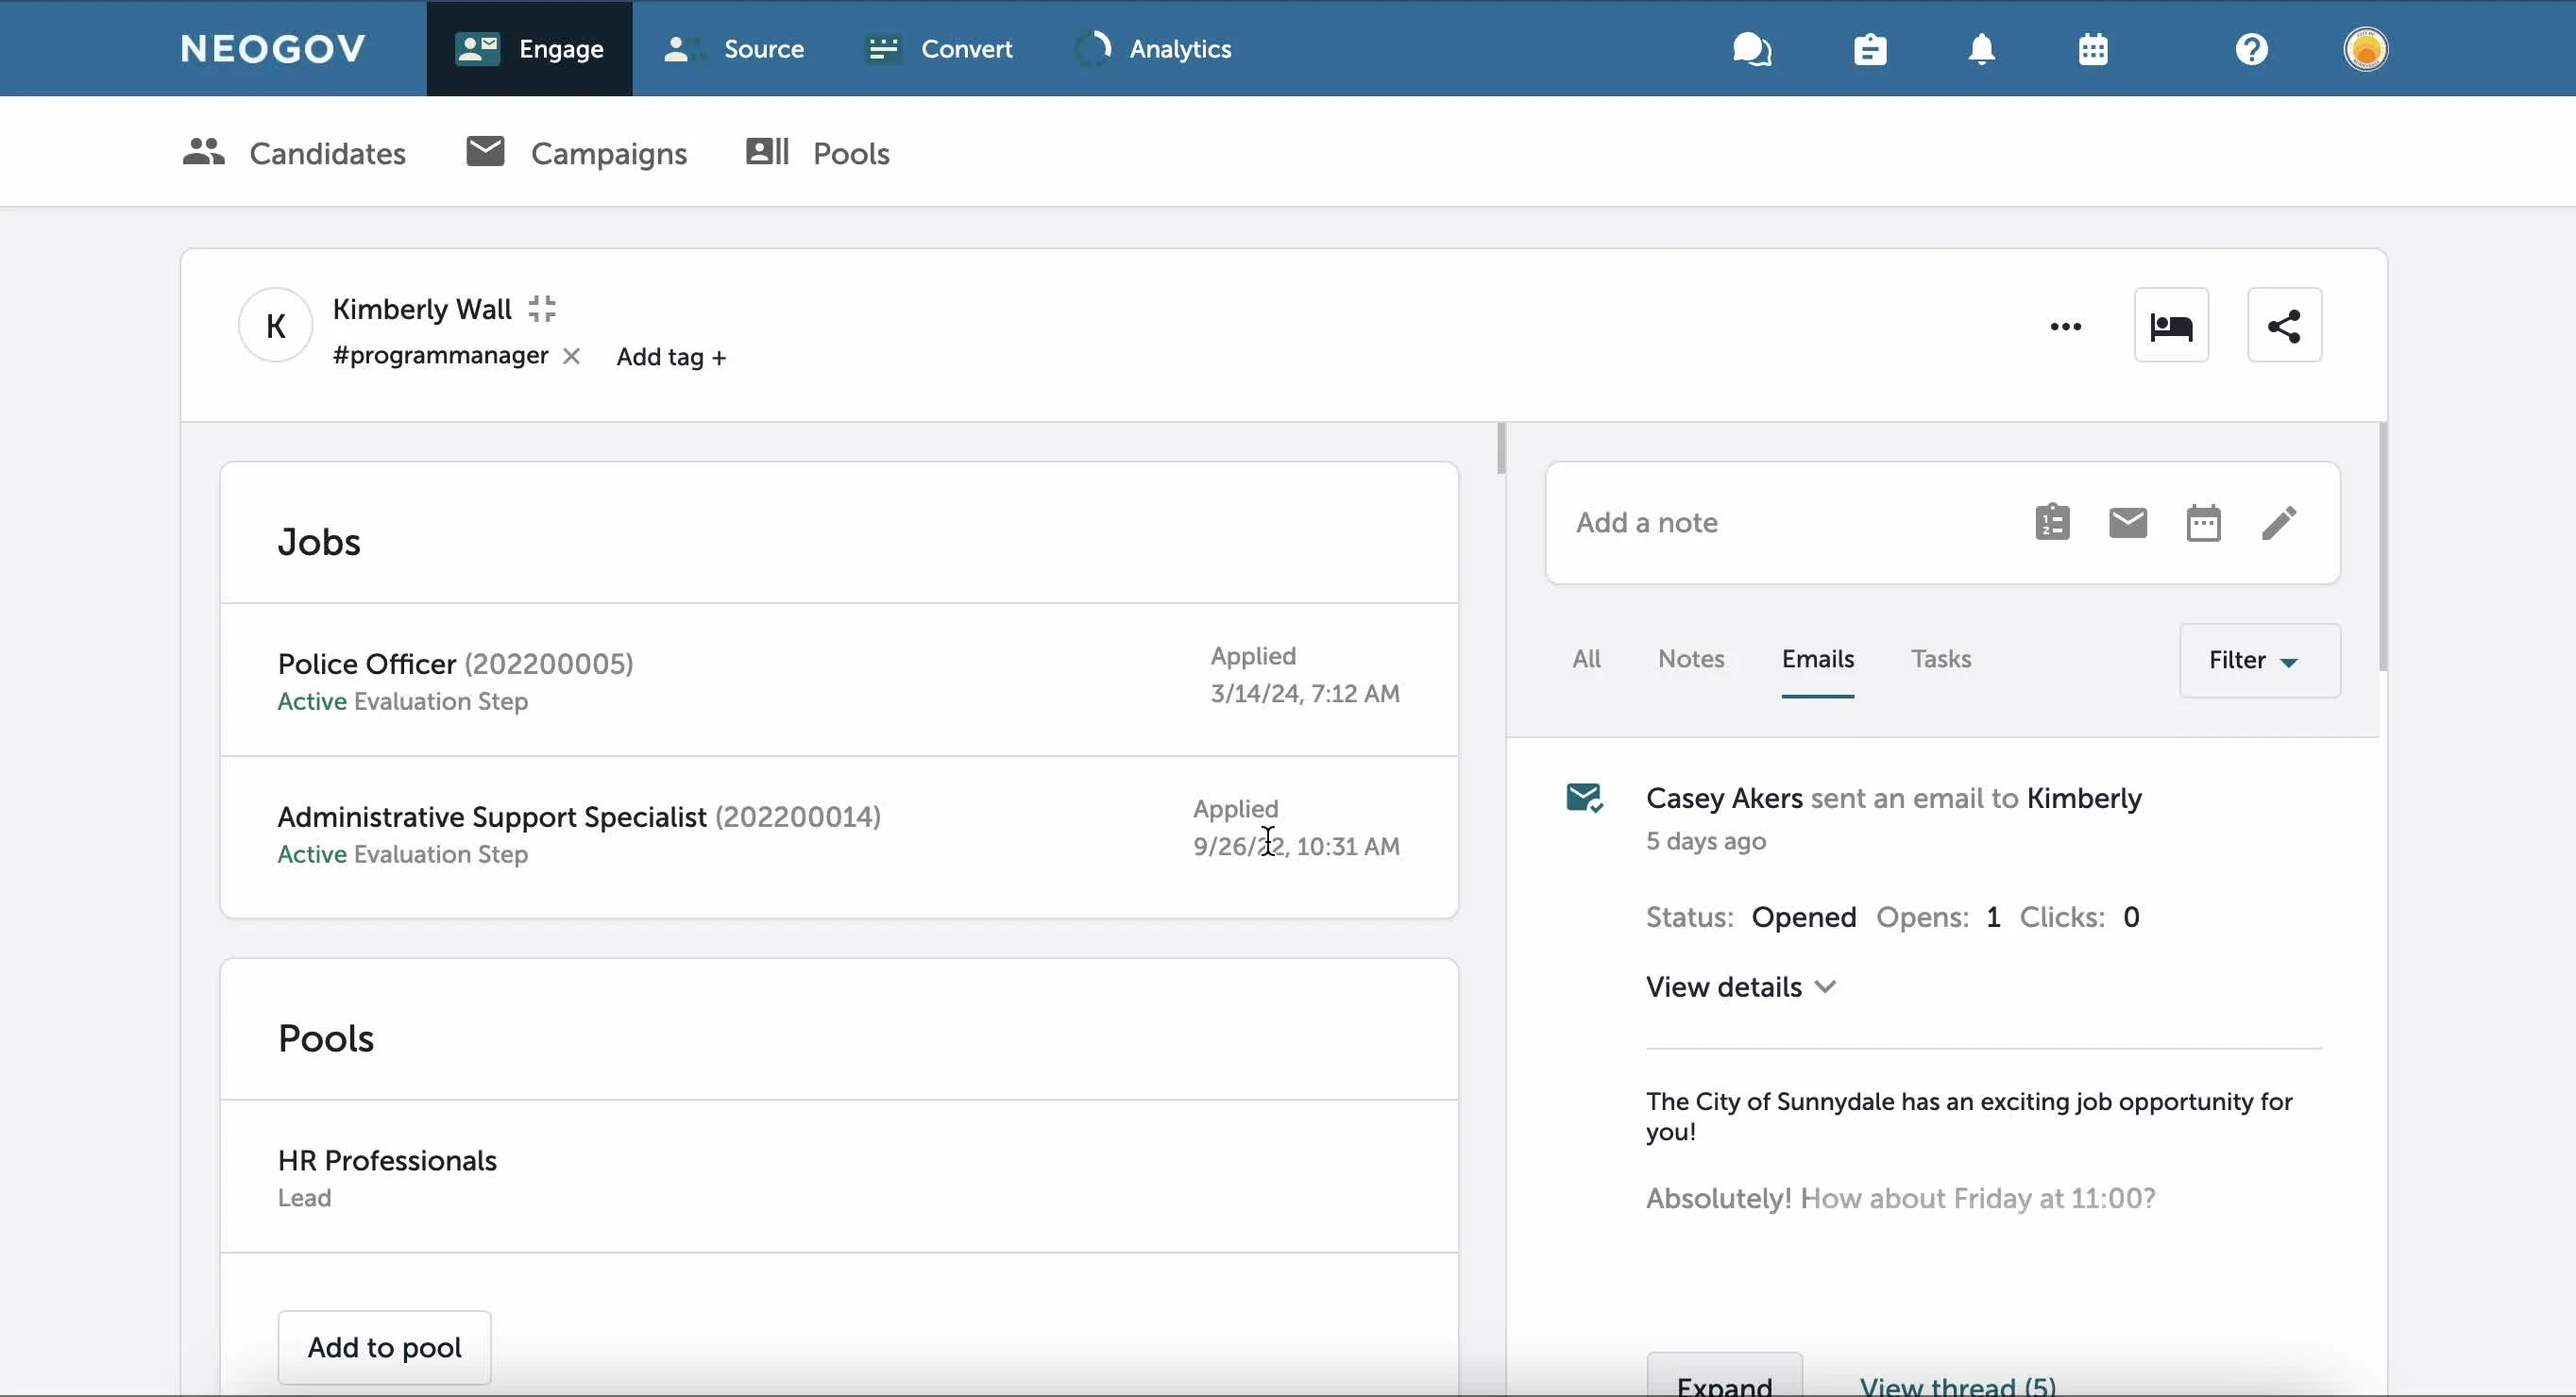Open the help question mark

tap(2252, 49)
